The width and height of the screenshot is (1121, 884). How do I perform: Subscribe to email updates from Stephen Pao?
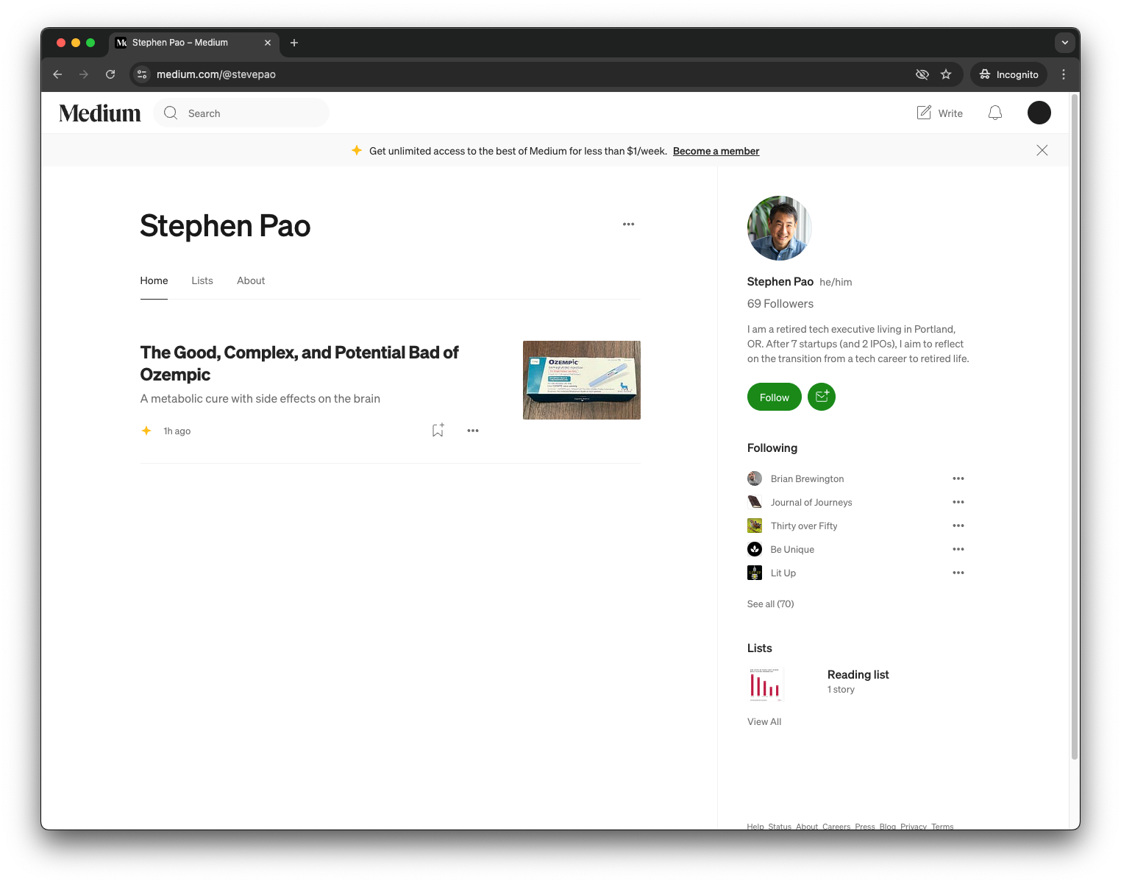[x=822, y=397]
